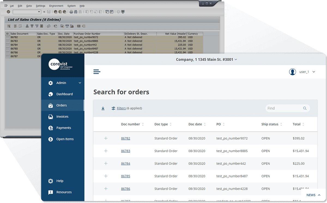The height and width of the screenshot is (203, 327).
Task: Open the Settings menu in SAP
Action: [x=41, y=6]
